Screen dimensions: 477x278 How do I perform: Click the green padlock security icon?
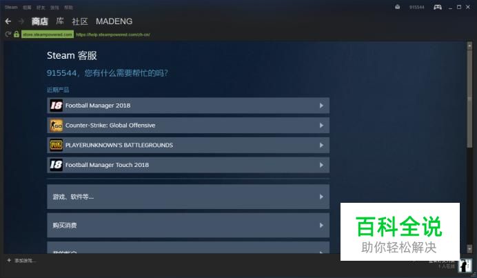tap(17, 34)
